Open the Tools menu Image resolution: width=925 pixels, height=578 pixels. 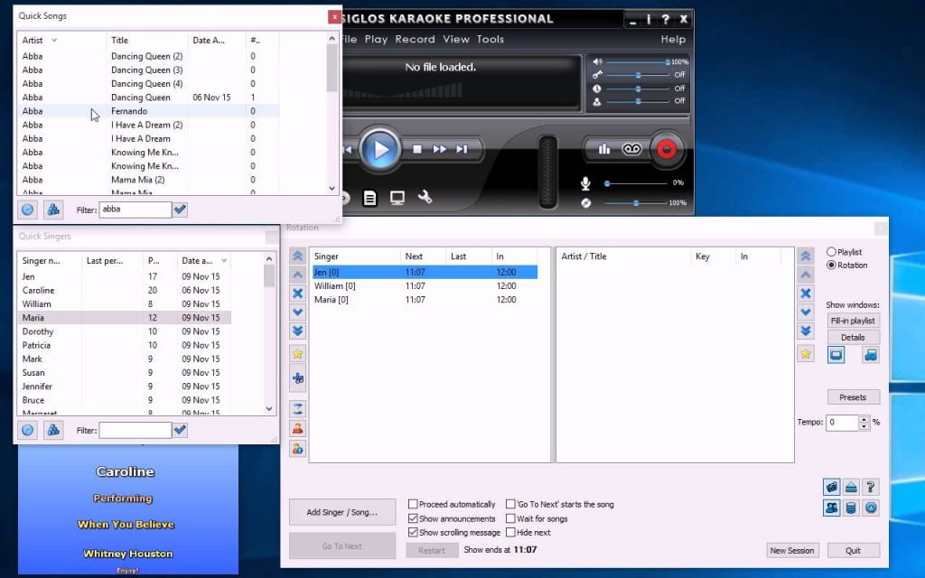pos(491,39)
